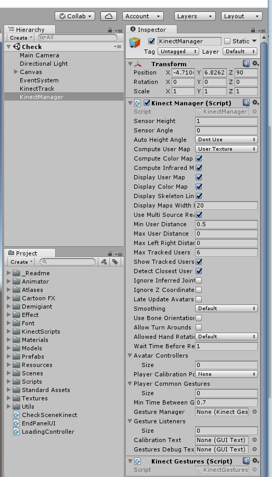Open Hierarchy panel context menu icon
This screenshot has width=272, height=477.
119,30
